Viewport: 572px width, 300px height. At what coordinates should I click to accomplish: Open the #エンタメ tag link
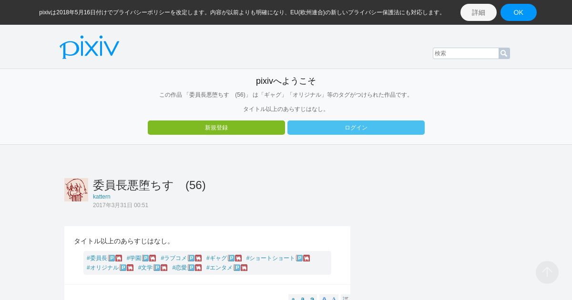220,268
